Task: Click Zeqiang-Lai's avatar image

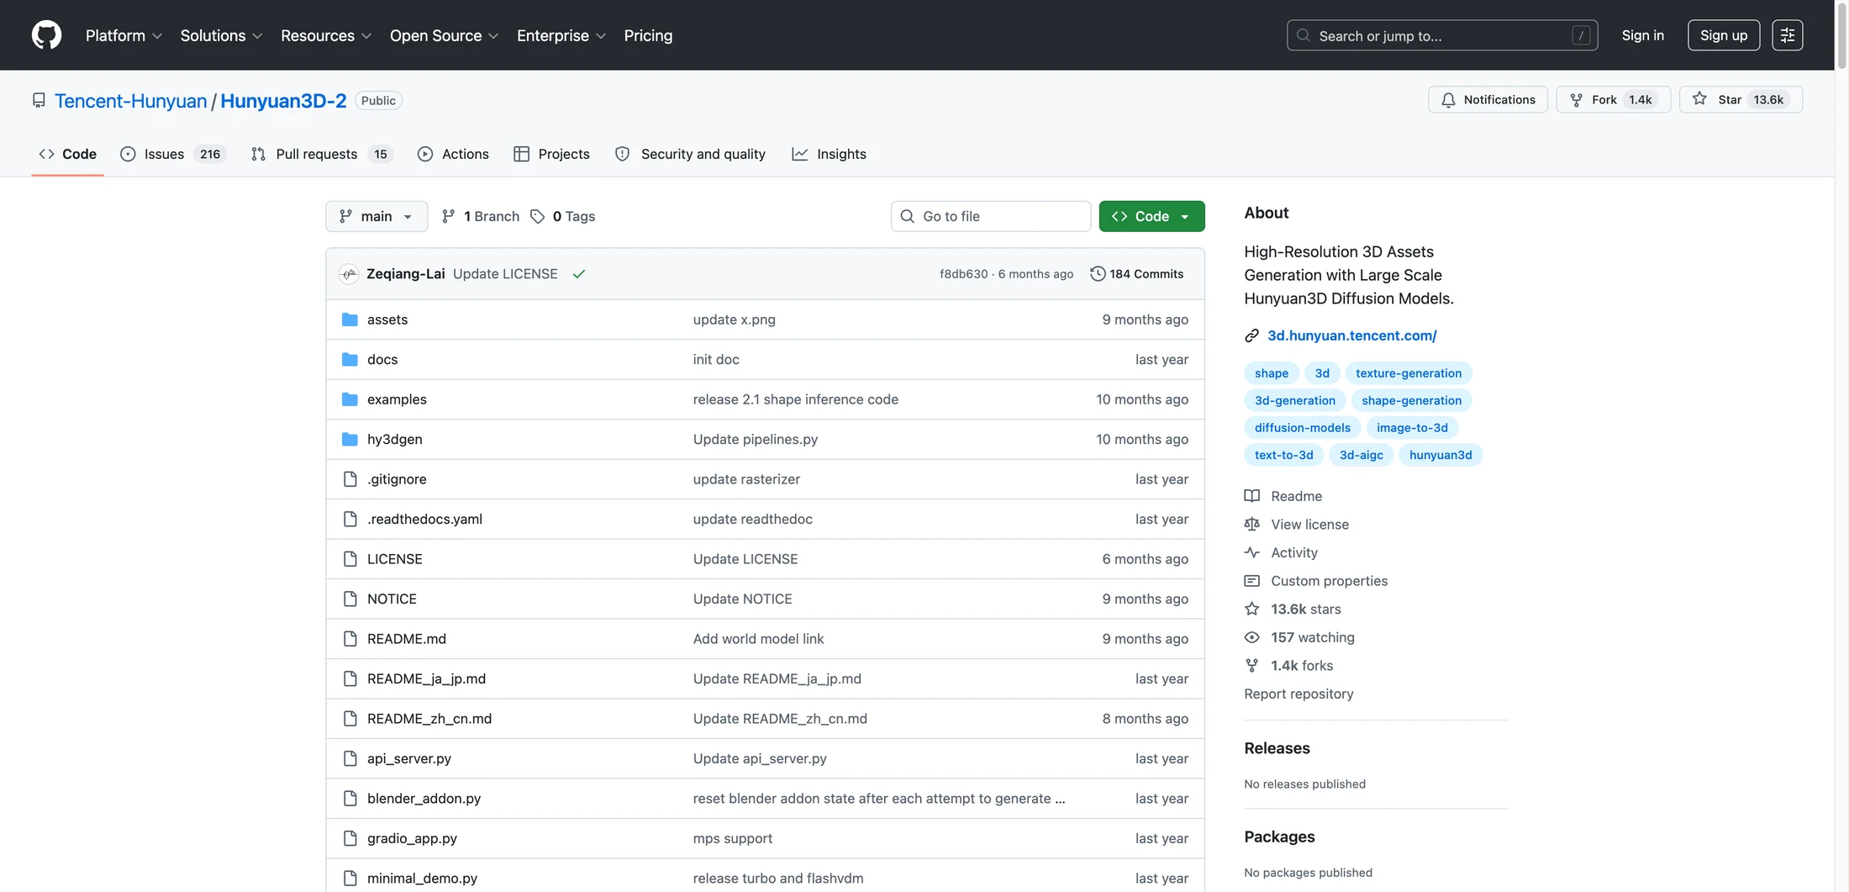Action: point(349,274)
